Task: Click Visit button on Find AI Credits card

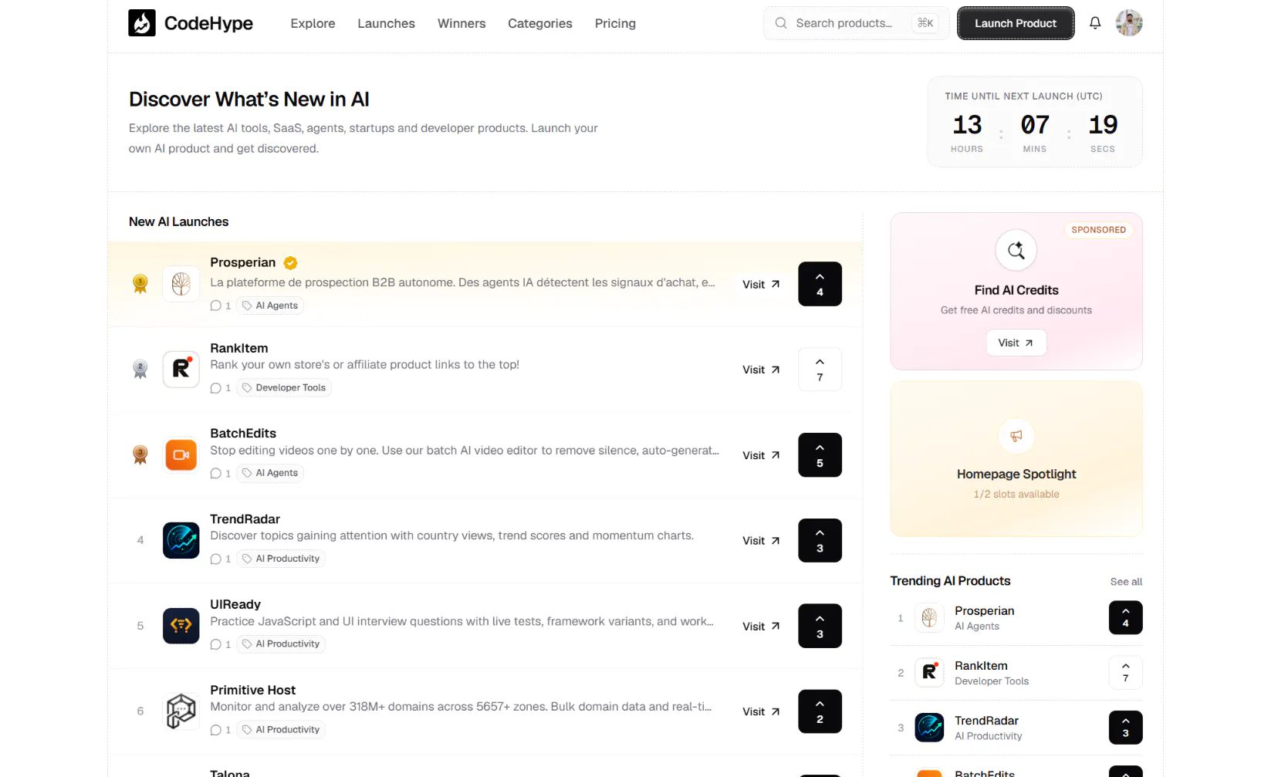Action: 1016,343
